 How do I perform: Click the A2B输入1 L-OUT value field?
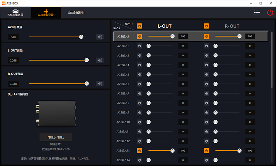point(183,36)
